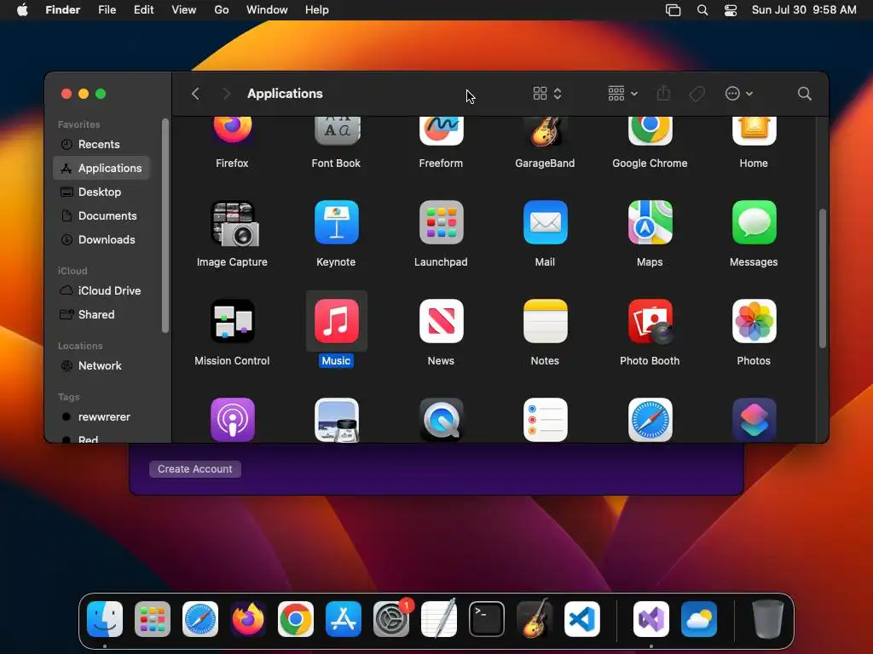Select the Reminders app icon
This screenshot has width=873, height=654.
coord(545,420)
